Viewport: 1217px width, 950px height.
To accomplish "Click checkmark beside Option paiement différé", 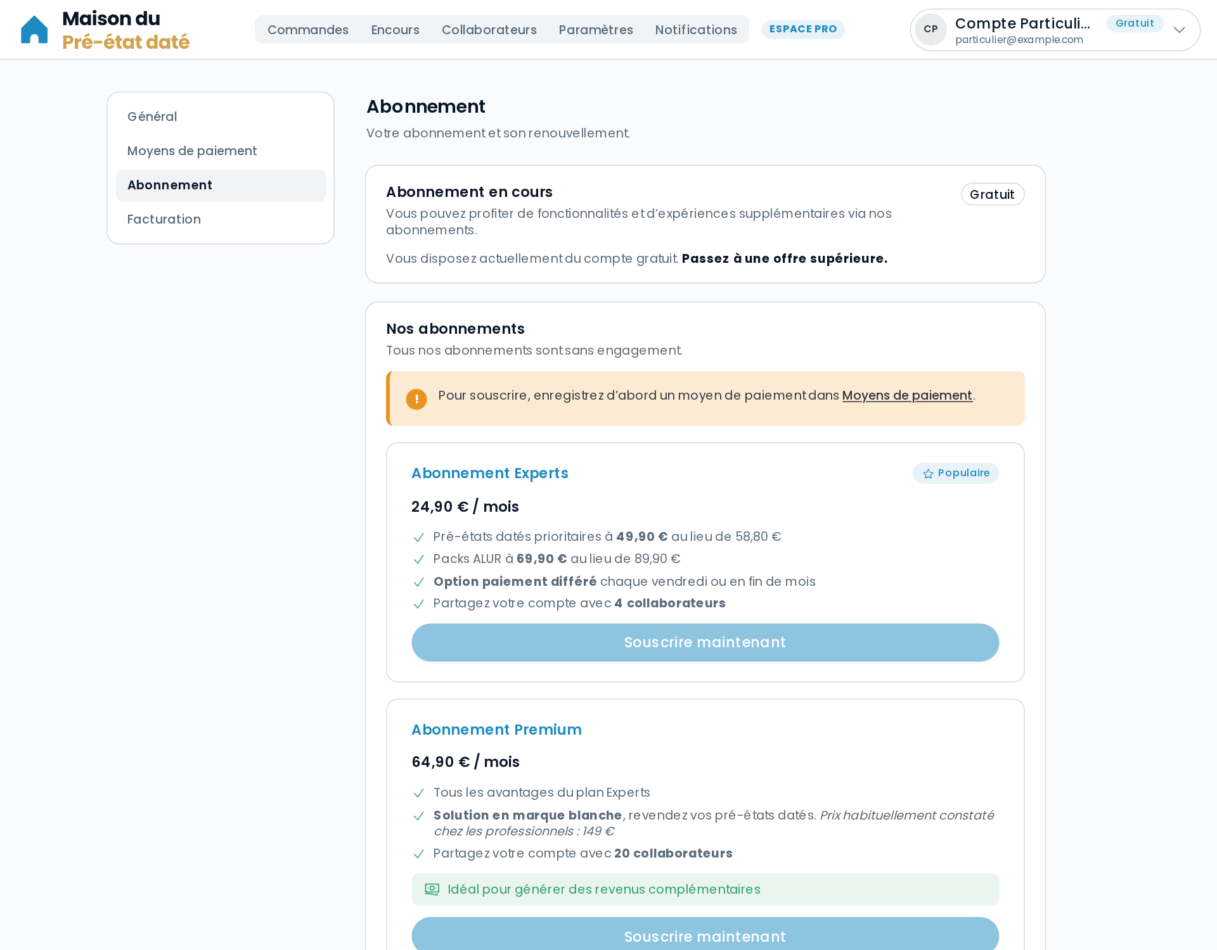I will tap(418, 582).
